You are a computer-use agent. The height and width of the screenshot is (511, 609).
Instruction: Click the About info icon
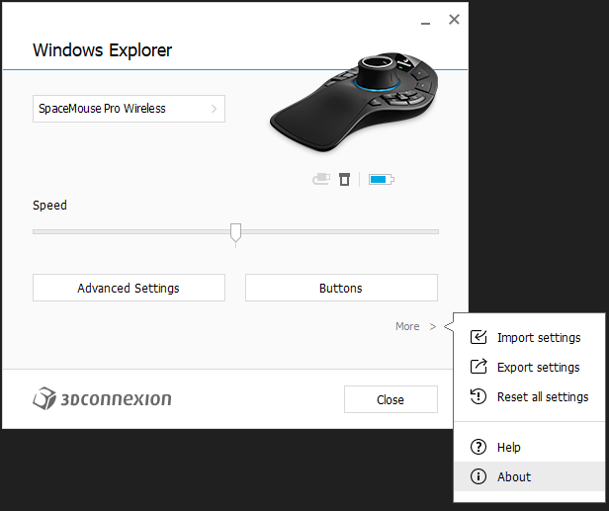click(478, 476)
